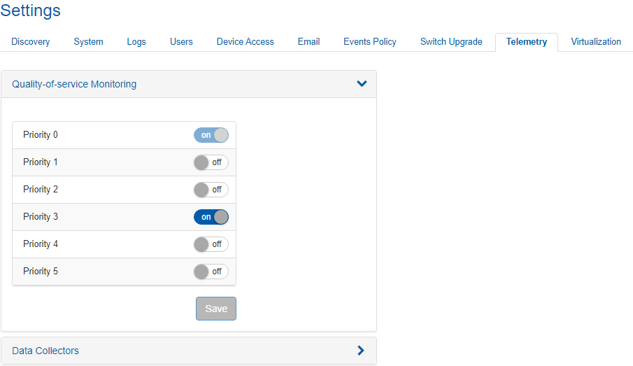Open the Switch Upgrade tab
633x366 pixels.
point(451,42)
